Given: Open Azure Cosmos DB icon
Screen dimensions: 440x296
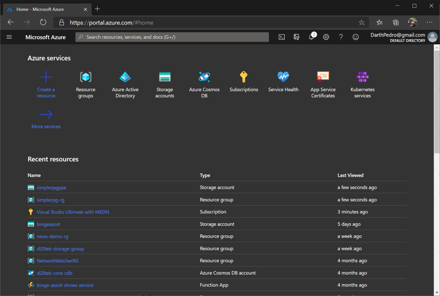Looking at the screenshot, I should (x=204, y=77).
